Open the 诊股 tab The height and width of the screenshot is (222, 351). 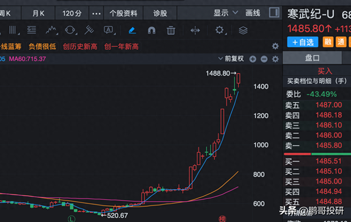[160, 13]
